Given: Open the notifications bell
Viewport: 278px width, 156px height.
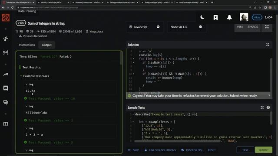Looking at the screenshot, I should (x=229, y=17).
